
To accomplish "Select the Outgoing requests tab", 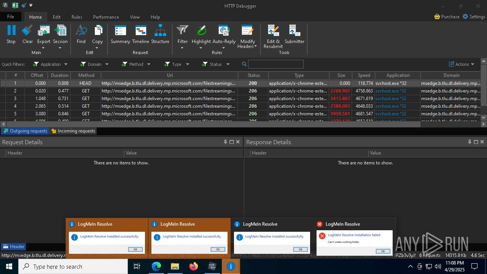I will [25, 131].
